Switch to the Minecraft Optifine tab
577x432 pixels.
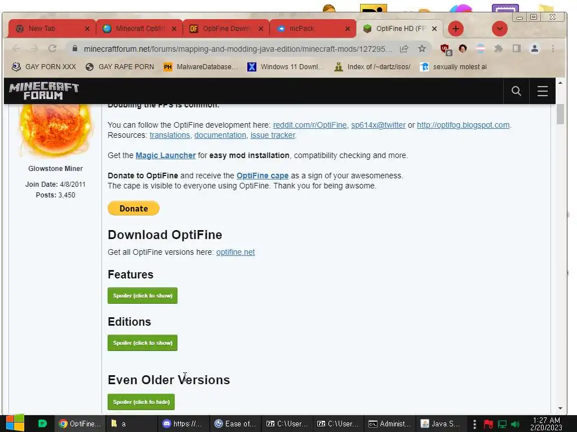(x=140, y=29)
